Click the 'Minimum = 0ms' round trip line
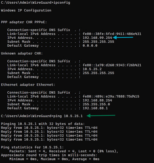154x163 pixels. tap(54, 159)
